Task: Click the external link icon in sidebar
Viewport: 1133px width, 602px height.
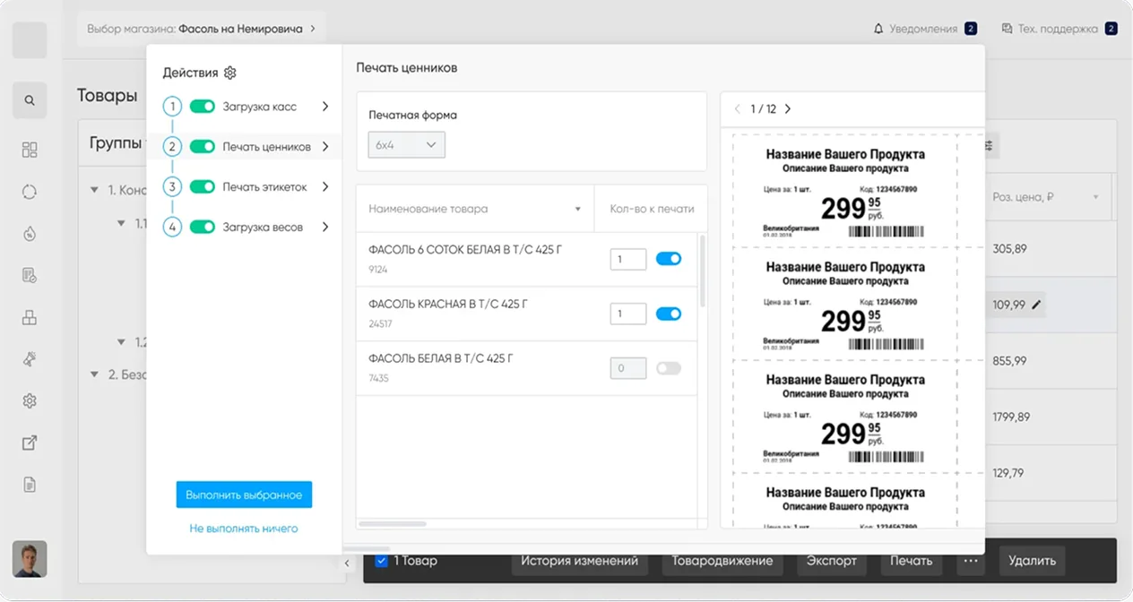Action: (30, 443)
